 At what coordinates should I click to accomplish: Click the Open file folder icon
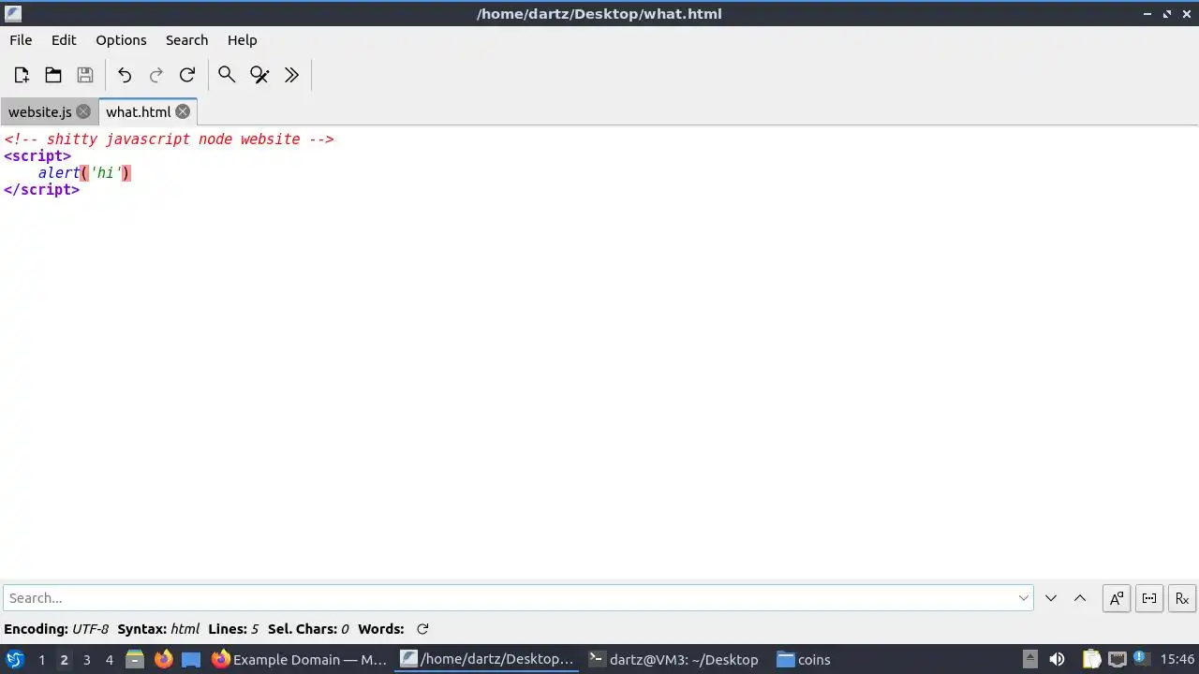coord(53,75)
